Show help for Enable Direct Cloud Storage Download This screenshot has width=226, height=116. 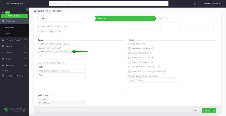(164, 72)
